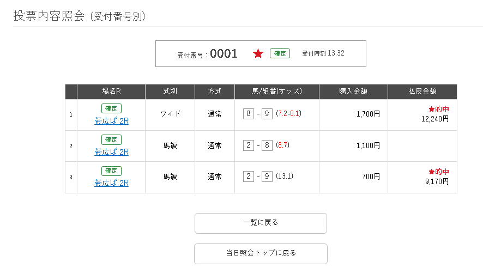The width and height of the screenshot is (483, 274).
Task: Click the 確定 badge in row 3
Action: 111,171
